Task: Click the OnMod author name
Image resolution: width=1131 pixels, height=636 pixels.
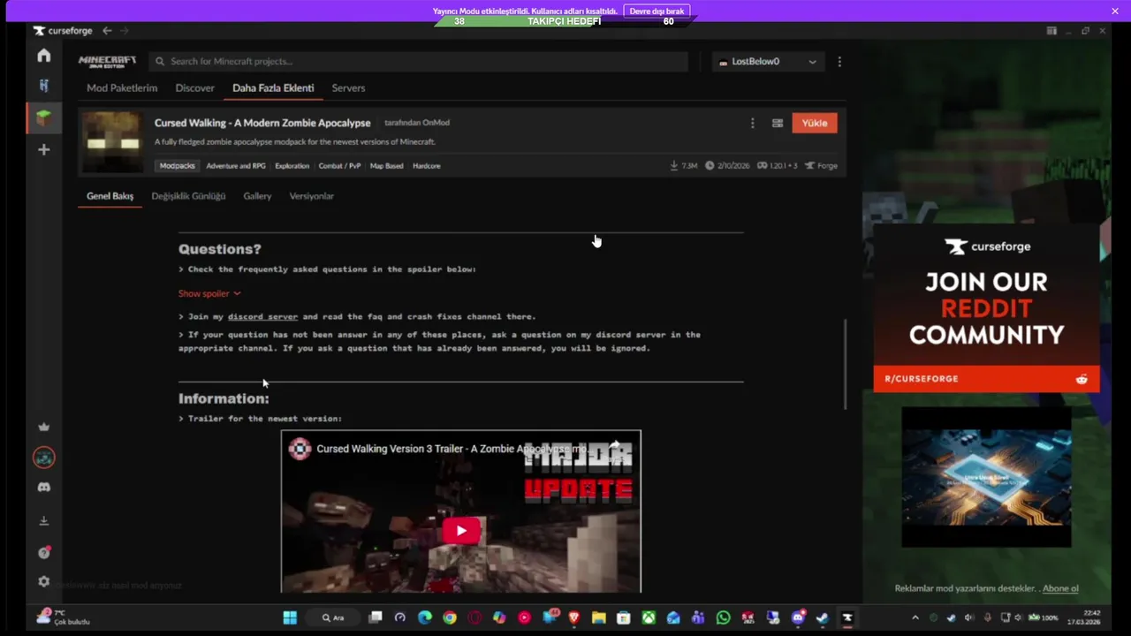Action: [434, 123]
